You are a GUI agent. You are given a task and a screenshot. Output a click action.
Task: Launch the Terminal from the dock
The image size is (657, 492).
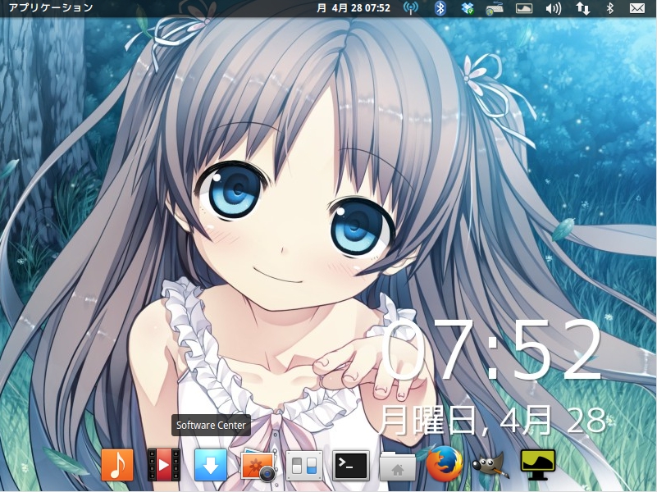click(351, 466)
